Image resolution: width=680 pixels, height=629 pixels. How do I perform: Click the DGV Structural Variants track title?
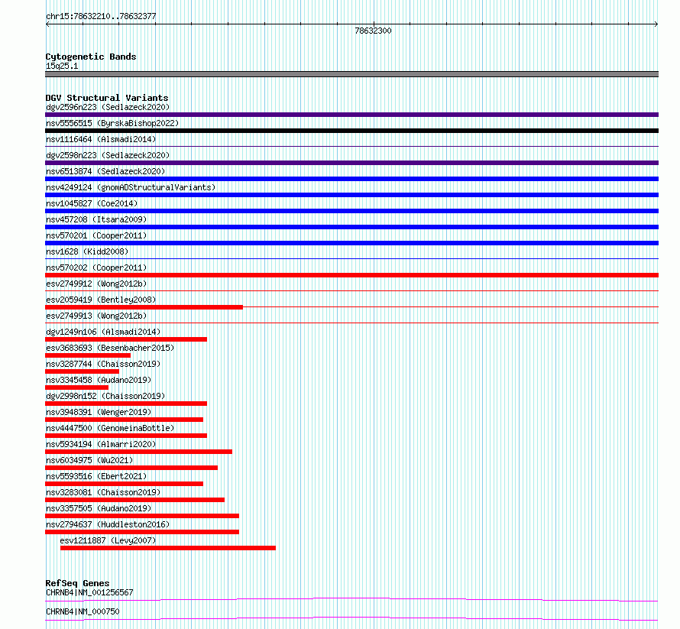107,98
